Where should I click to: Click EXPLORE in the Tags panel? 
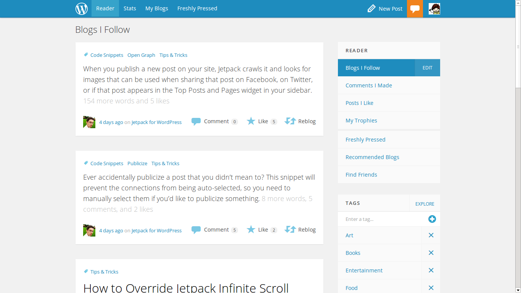coord(425,204)
